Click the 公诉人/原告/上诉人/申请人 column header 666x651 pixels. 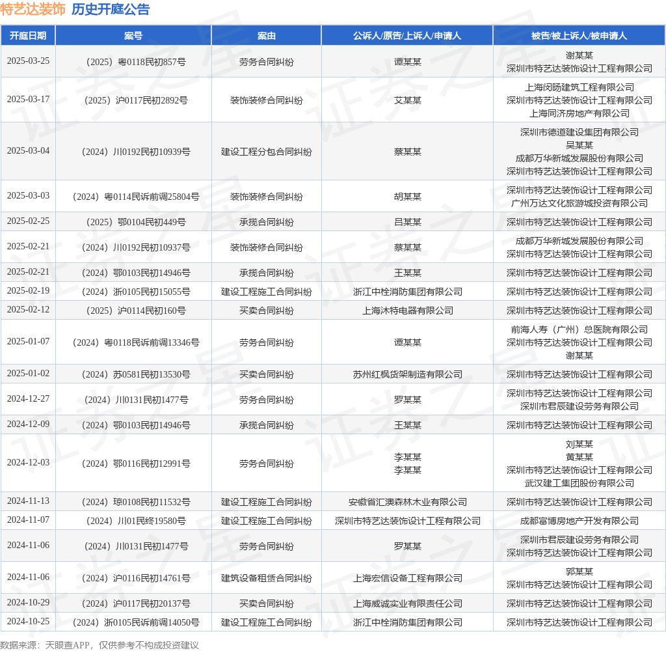[407, 36]
